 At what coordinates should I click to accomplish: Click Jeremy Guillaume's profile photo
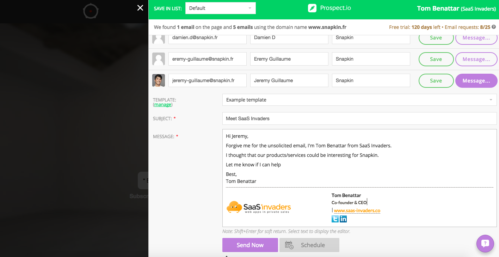click(x=159, y=80)
